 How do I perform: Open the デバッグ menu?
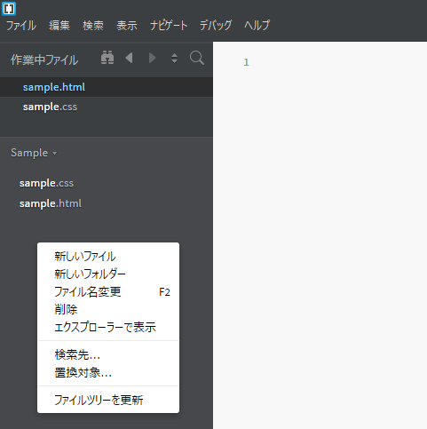(216, 26)
